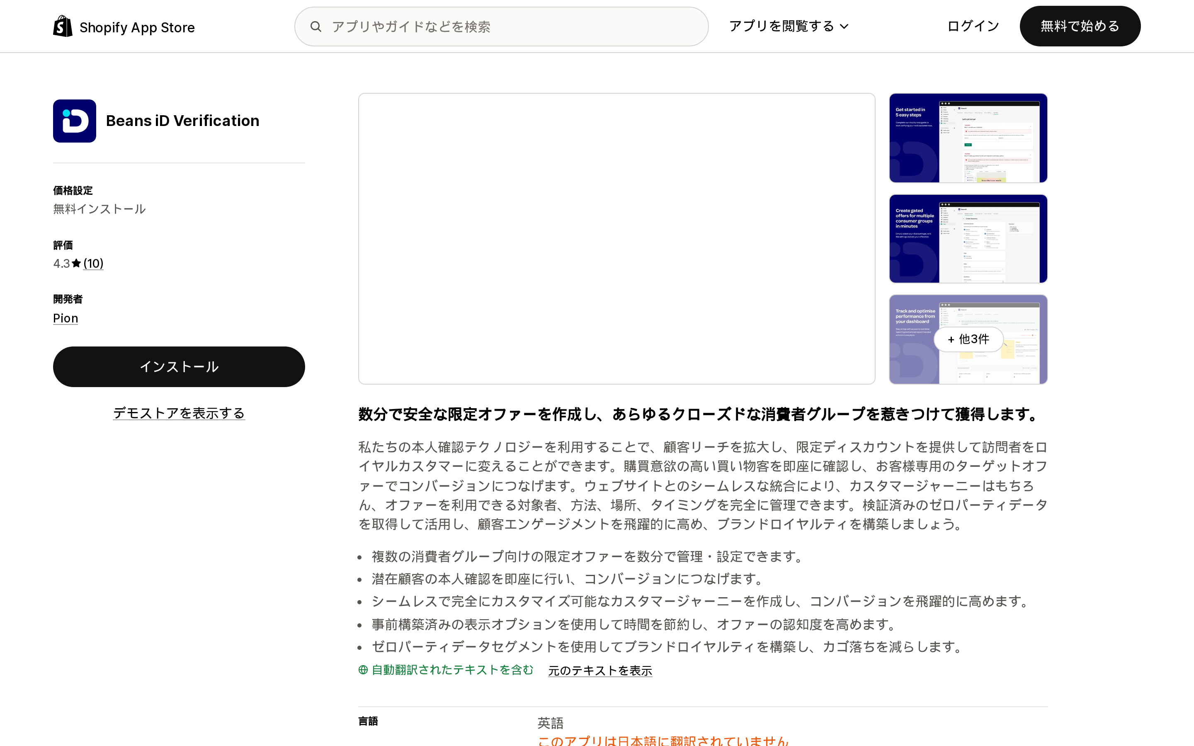Screen dimensions: 1194x746
Task: Click the search magnifier icon
Action: pos(316,27)
